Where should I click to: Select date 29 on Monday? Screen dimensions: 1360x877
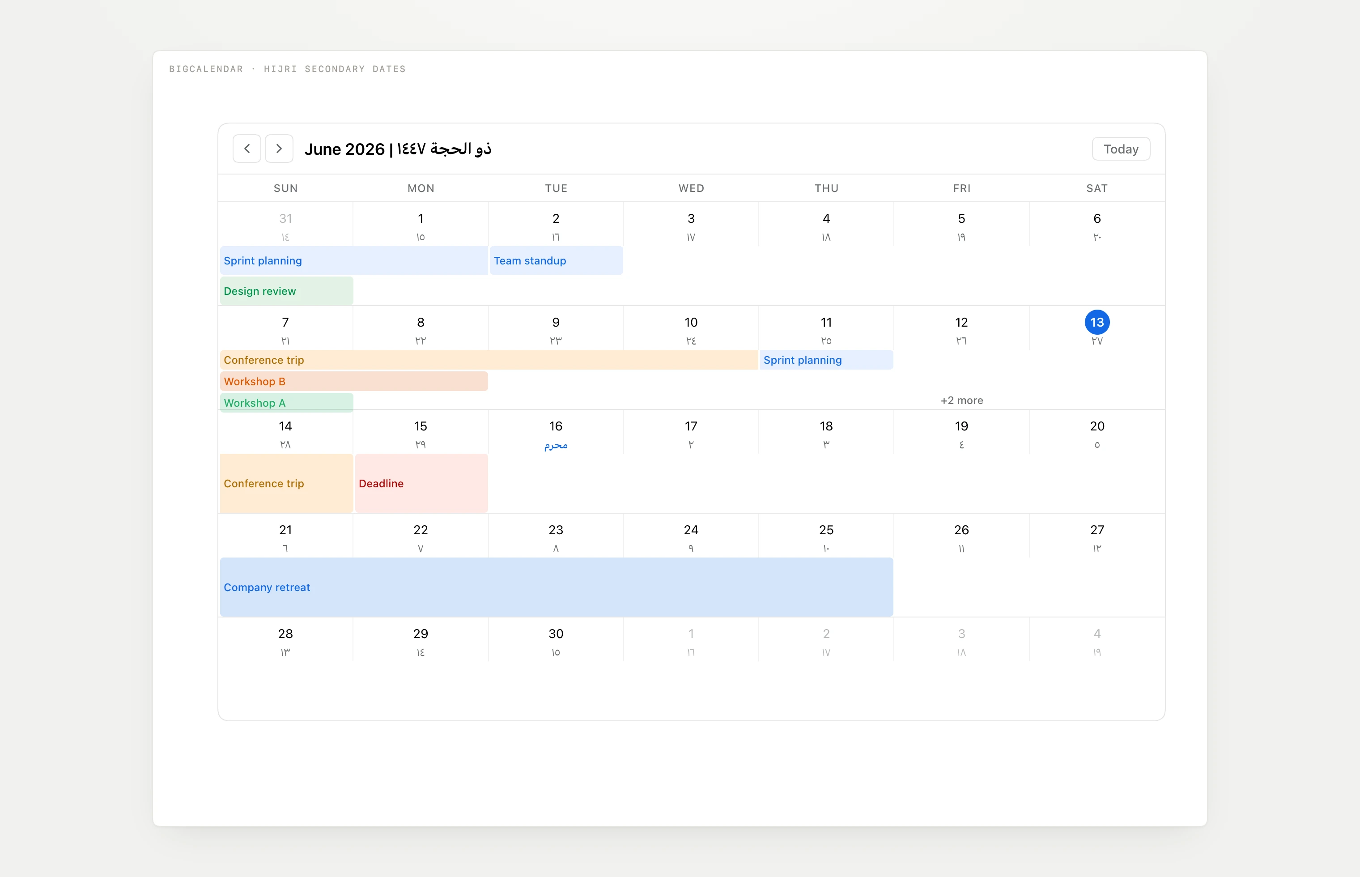point(420,634)
